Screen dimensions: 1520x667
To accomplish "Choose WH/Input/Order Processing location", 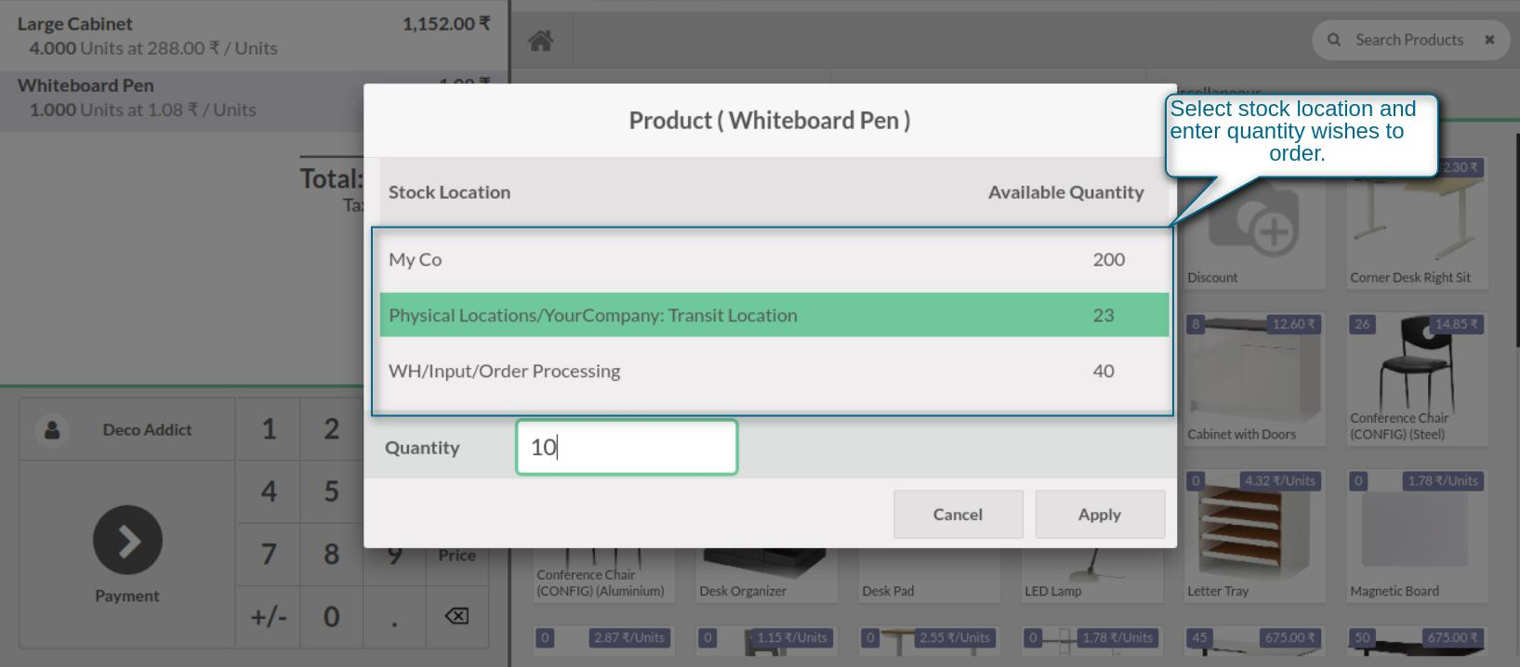I will [773, 372].
